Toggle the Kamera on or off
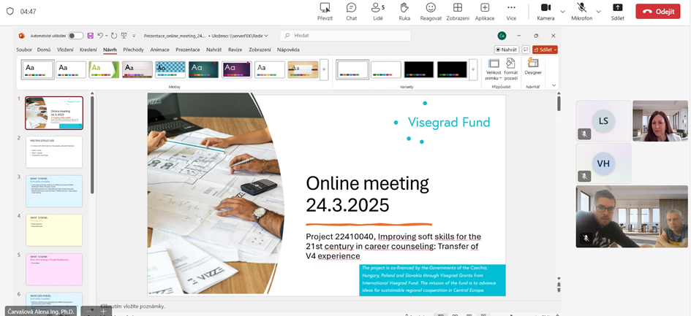 [x=545, y=8]
